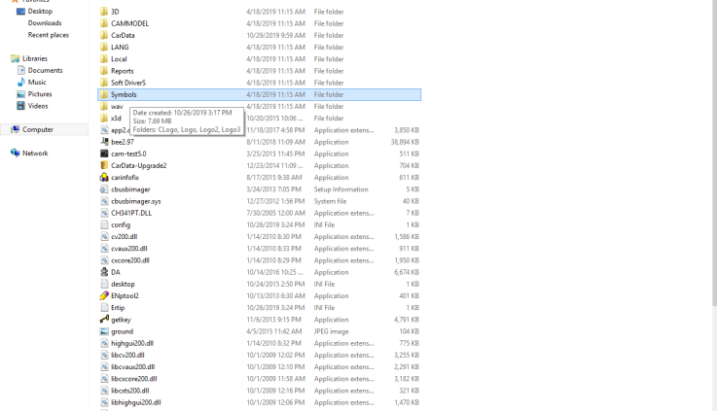Screen dimensions: 717x411
Task: Select the ground JPEG image icon
Action: [104, 331]
